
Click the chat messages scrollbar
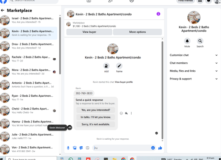(x=162, y=90)
